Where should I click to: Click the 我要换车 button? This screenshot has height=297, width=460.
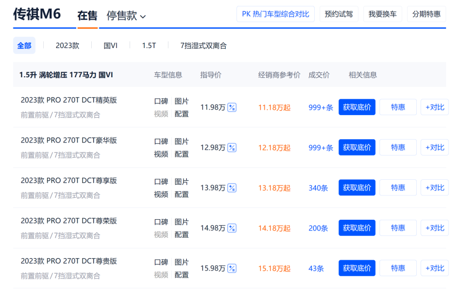(x=383, y=14)
